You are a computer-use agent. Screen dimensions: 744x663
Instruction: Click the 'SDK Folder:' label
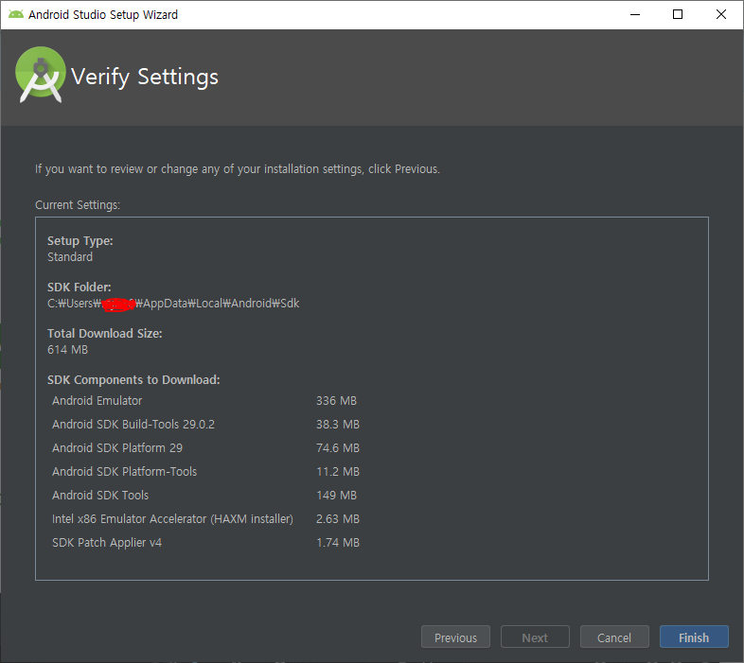coord(80,288)
